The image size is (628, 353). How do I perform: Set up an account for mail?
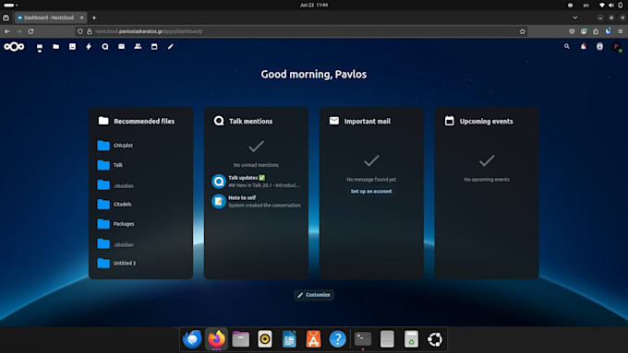point(371,191)
